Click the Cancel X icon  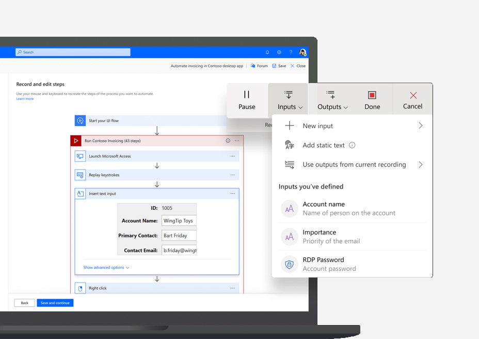pos(412,95)
